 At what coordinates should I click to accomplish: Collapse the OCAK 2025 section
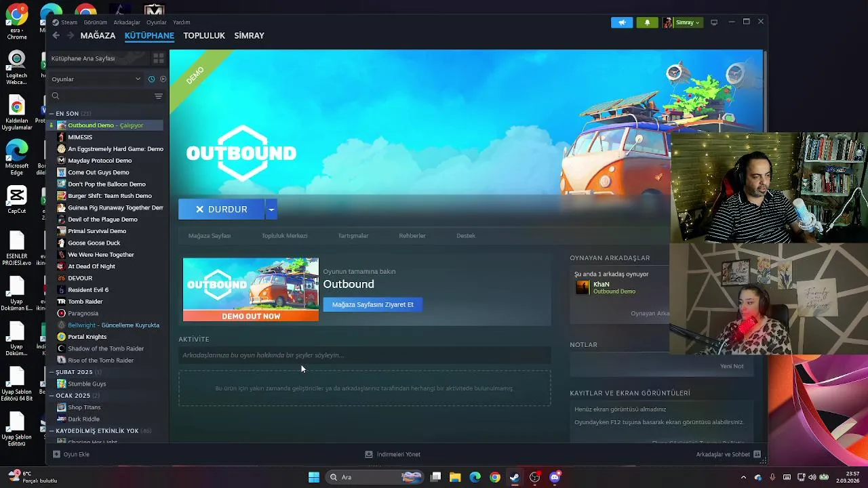click(x=52, y=395)
